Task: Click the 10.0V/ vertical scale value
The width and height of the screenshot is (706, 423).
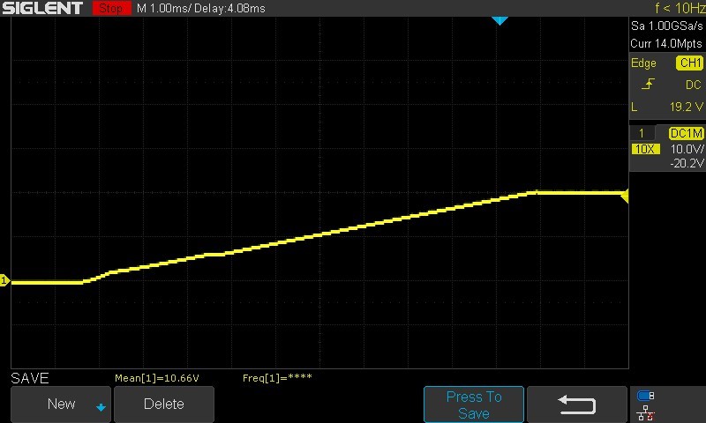Action: (687, 149)
